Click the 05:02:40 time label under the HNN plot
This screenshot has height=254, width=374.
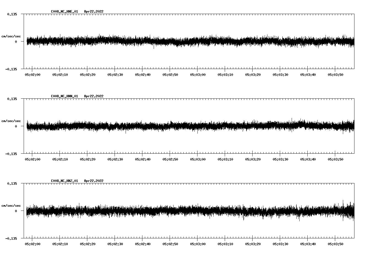click(x=143, y=159)
